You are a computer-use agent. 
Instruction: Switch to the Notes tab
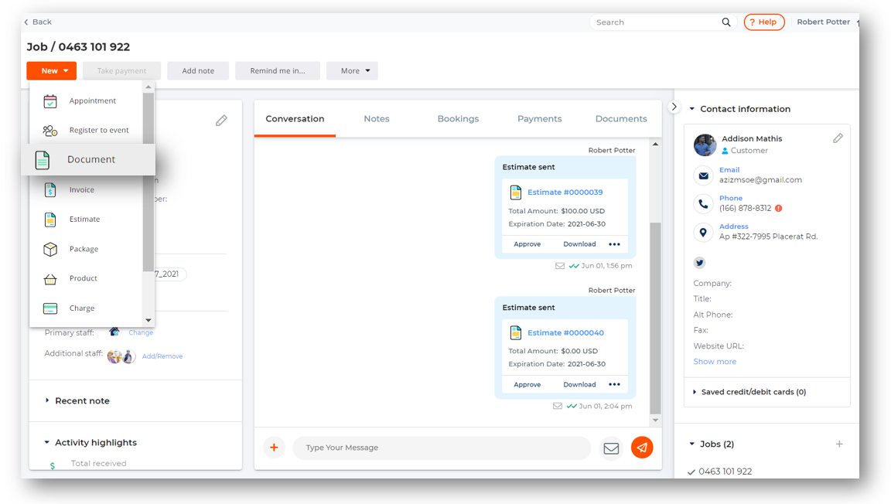377,119
